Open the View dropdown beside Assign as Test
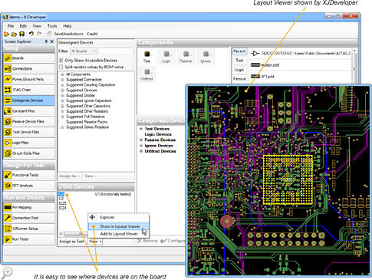The image size is (372, 280). (x=95, y=242)
